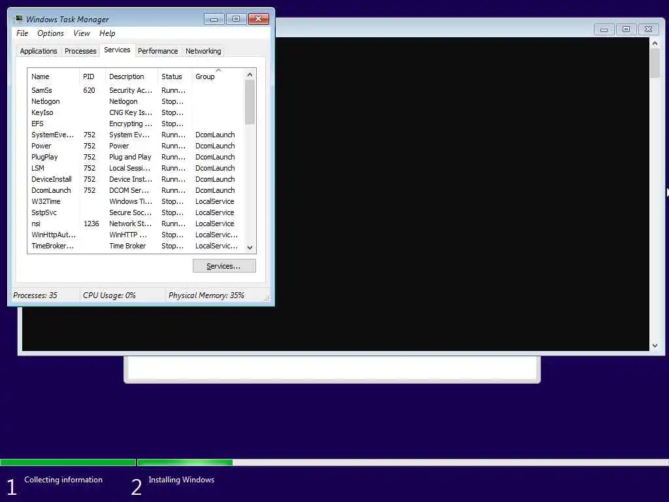Select the W32Time service row
Image resolution: width=669 pixels, height=502 pixels.
pos(137,201)
